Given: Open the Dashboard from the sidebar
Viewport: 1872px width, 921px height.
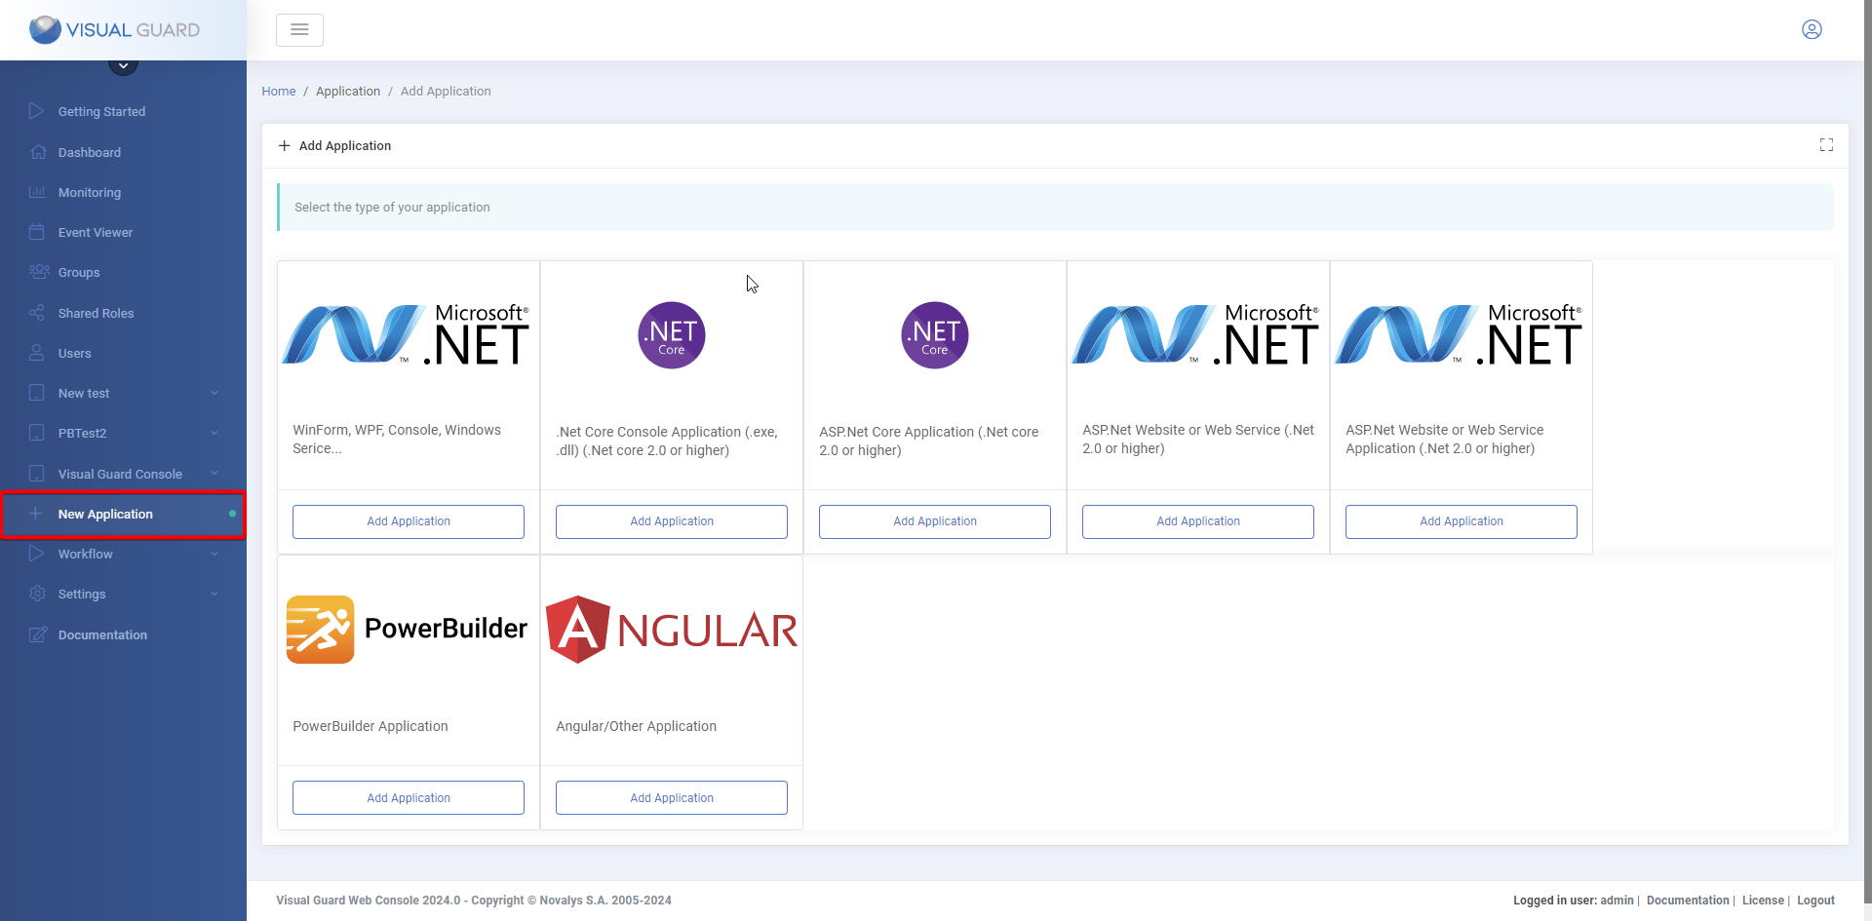Looking at the screenshot, I should pos(89,152).
